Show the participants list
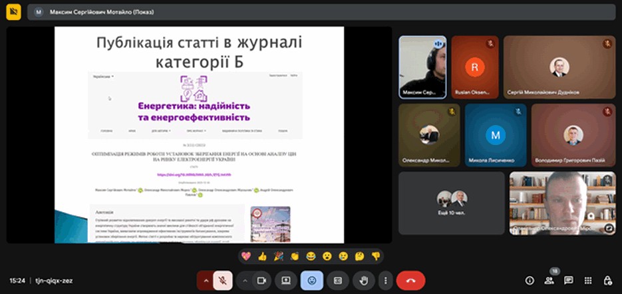The image size is (622, 294). tap(549, 281)
